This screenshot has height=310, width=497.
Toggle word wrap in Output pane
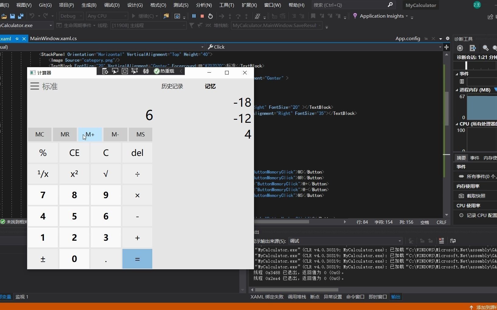click(x=453, y=241)
